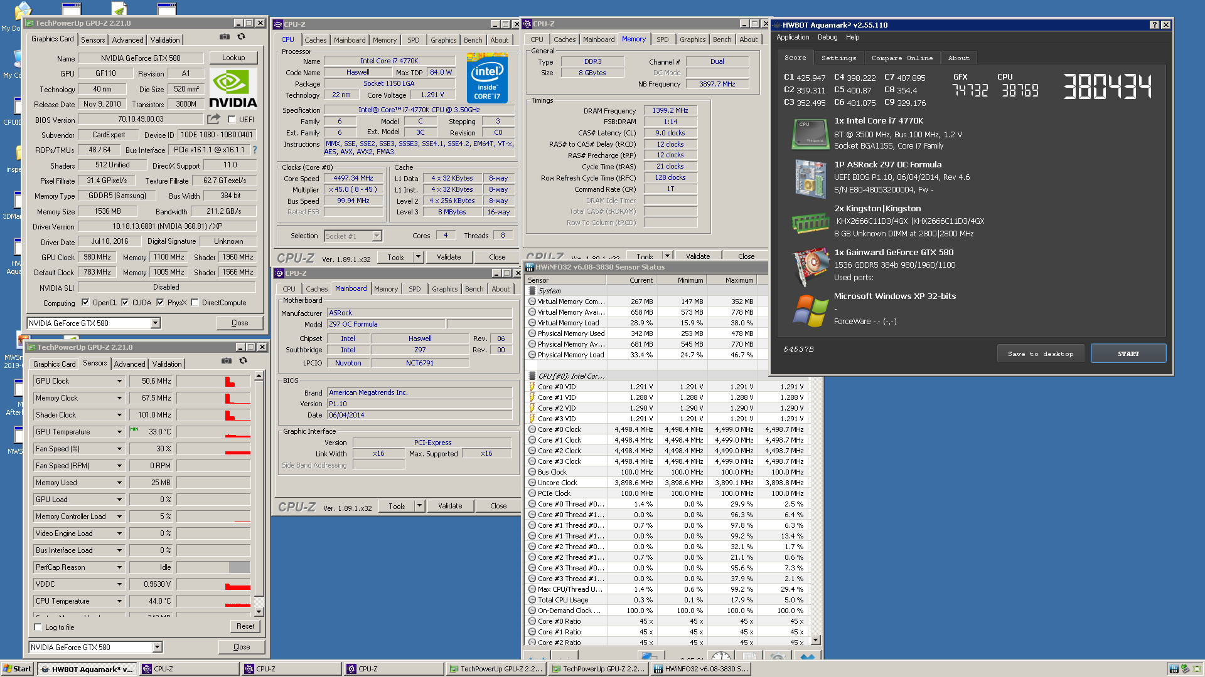Click the START button in Aquamark

pyautogui.click(x=1128, y=354)
